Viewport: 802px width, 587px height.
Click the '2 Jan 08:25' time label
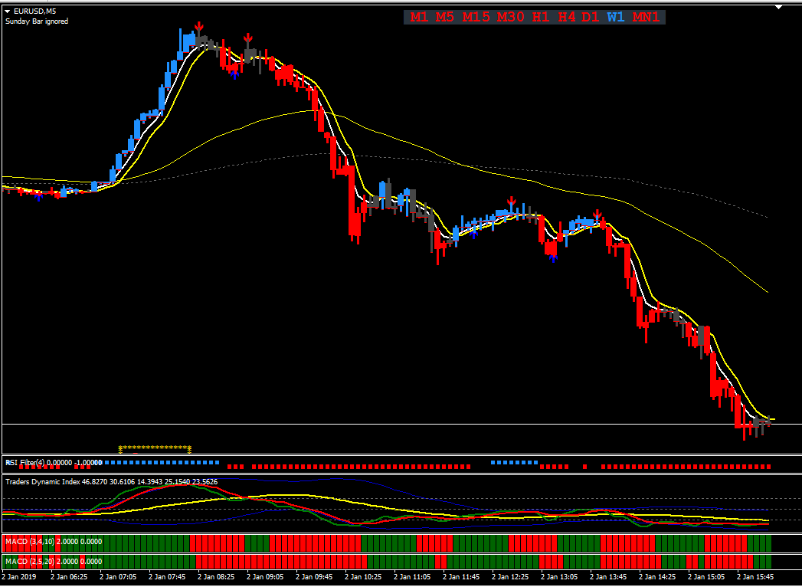[216, 577]
